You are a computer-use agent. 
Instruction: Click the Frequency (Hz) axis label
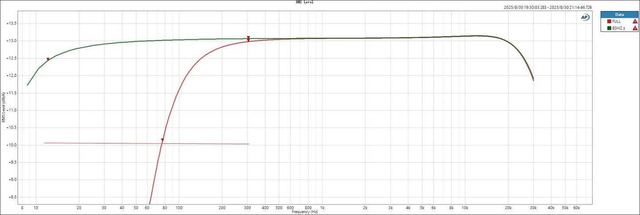(305, 212)
